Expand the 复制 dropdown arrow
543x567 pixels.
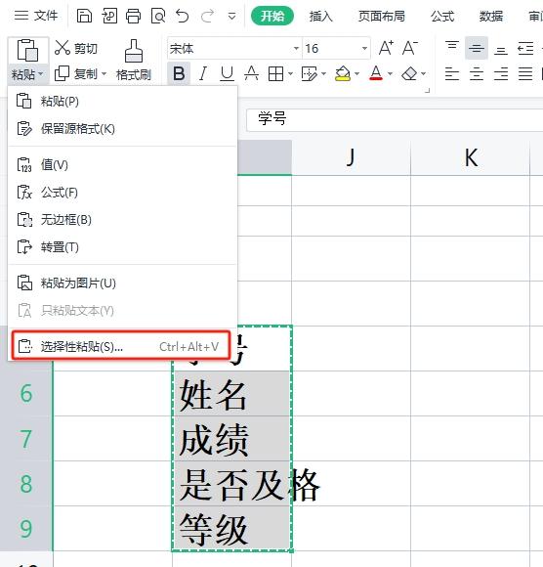(104, 73)
